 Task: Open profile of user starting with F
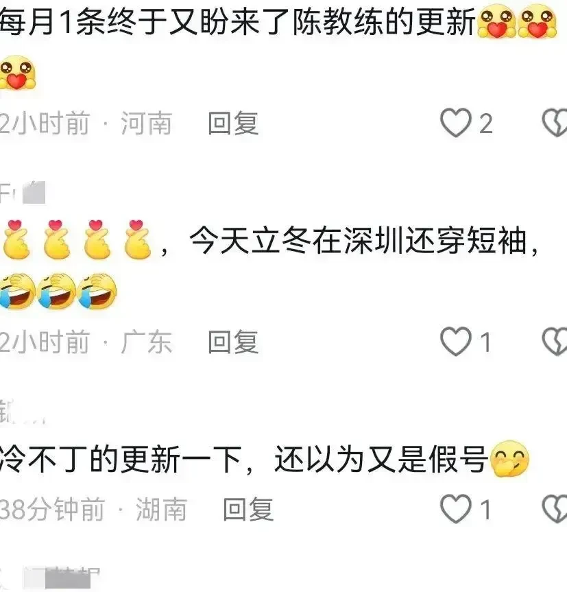(23, 193)
